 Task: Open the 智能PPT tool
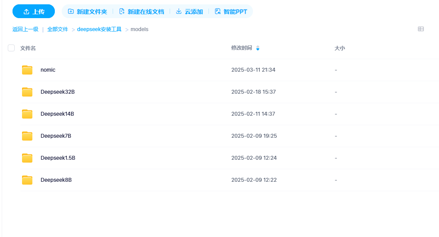pyautogui.click(x=231, y=12)
